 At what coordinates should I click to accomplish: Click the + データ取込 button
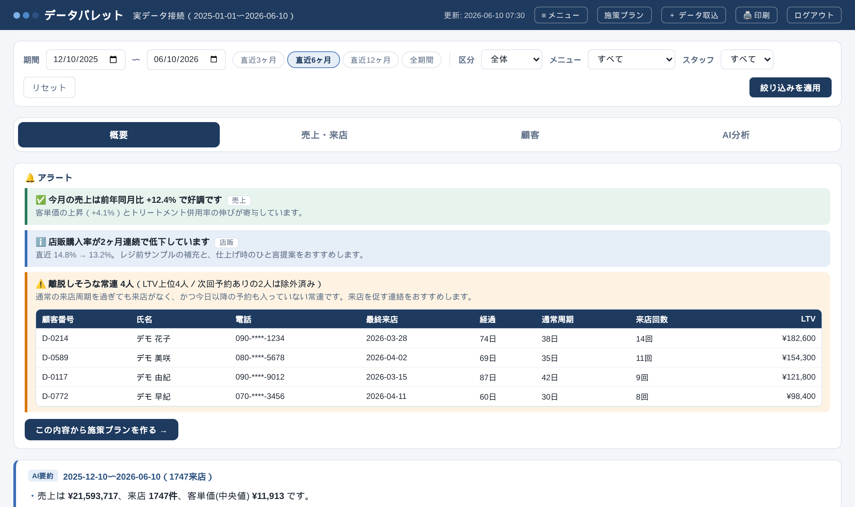click(693, 15)
